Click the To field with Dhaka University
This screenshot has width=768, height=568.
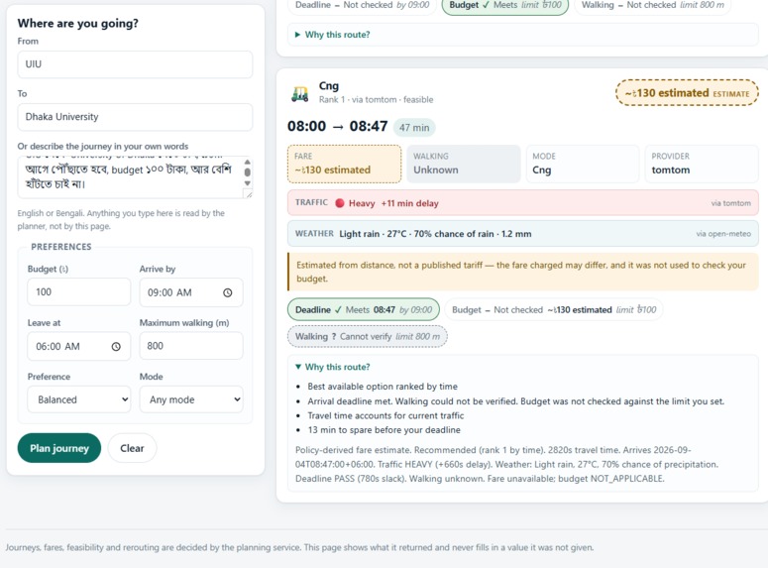tap(135, 117)
